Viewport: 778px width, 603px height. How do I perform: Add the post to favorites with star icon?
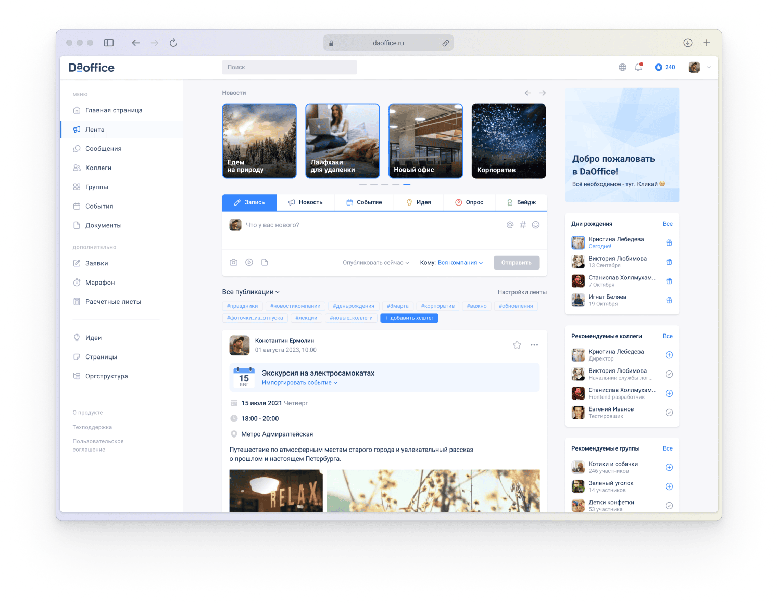[517, 345]
